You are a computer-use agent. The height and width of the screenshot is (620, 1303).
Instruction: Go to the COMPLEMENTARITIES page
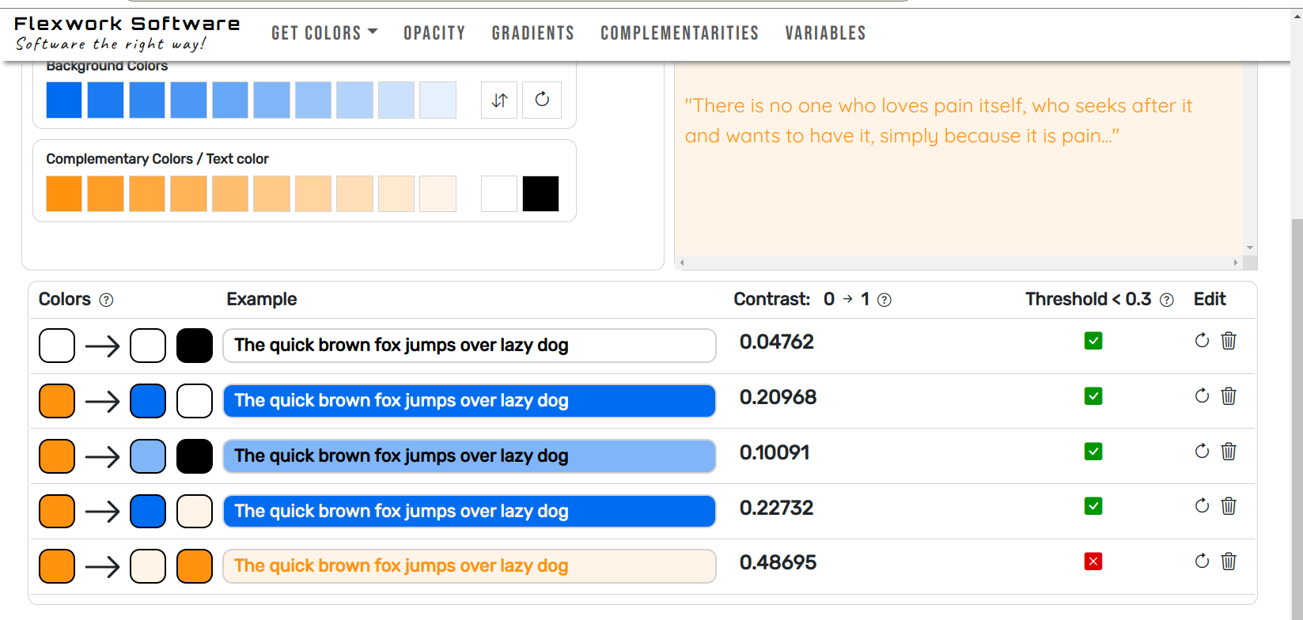(680, 33)
